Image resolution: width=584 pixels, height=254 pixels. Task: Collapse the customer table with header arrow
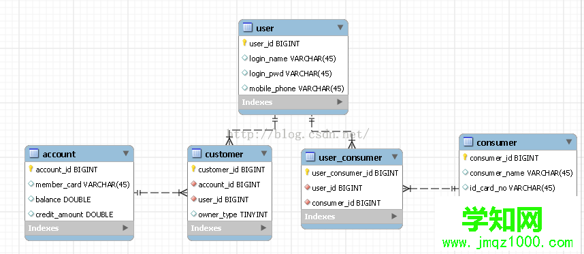pyautogui.click(x=264, y=153)
